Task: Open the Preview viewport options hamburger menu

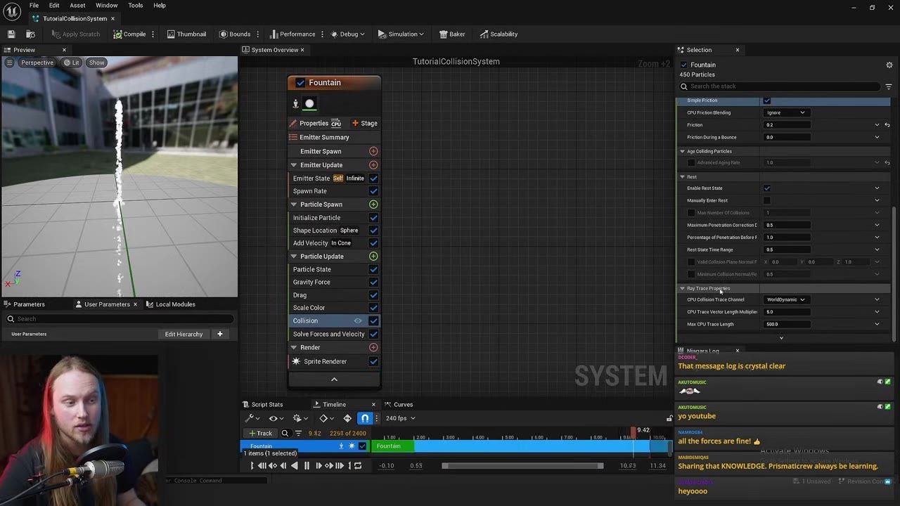Action: tap(9, 63)
